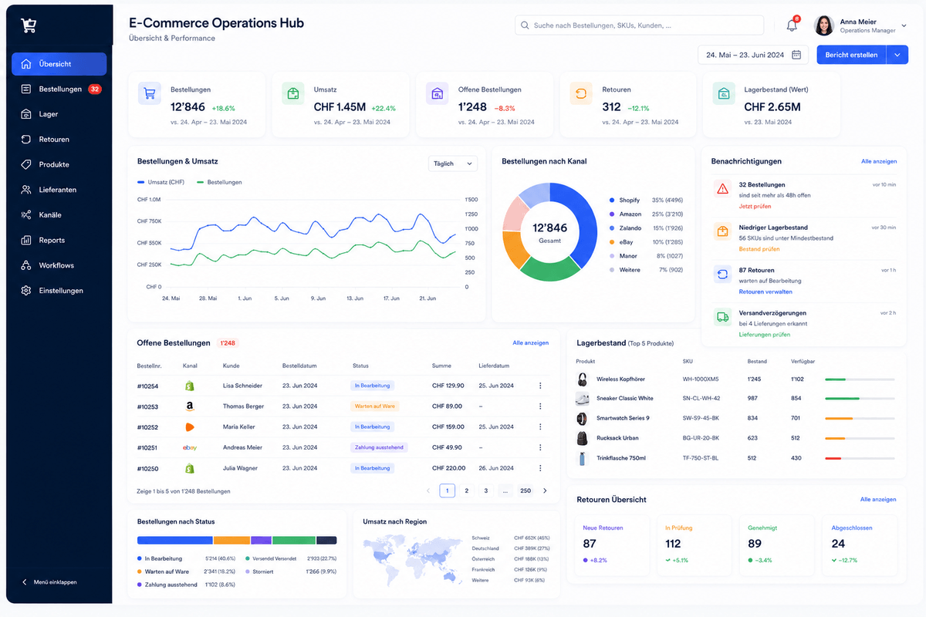Open Übersicht in the sidebar
The width and height of the screenshot is (926, 617).
tap(59, 64)
